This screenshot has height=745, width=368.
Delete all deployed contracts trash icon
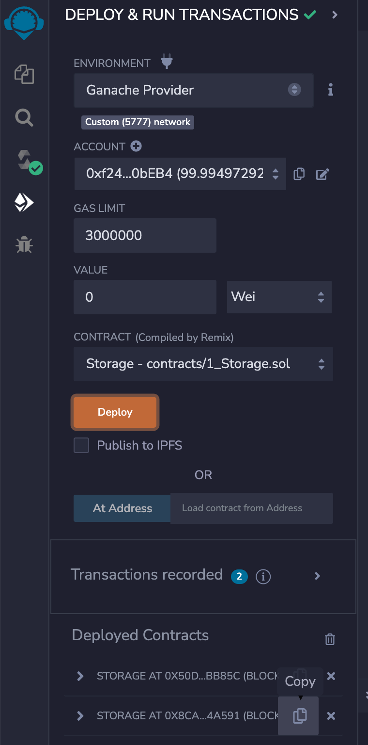pyautogui.click(x=330, y=639)
